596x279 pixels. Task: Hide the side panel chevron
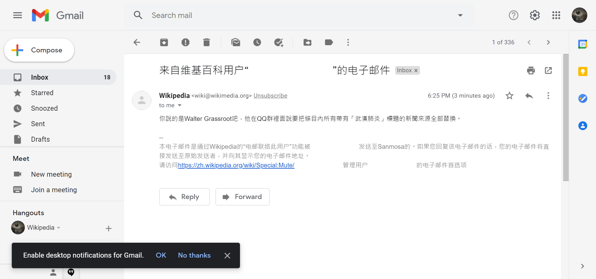click(x=582, y=266)
